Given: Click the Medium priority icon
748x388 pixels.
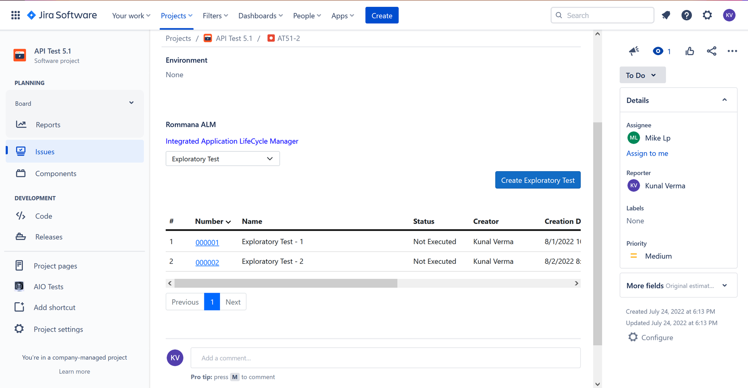Looking at the screenshot, I should pyautogui.click(x=634, y=256).
